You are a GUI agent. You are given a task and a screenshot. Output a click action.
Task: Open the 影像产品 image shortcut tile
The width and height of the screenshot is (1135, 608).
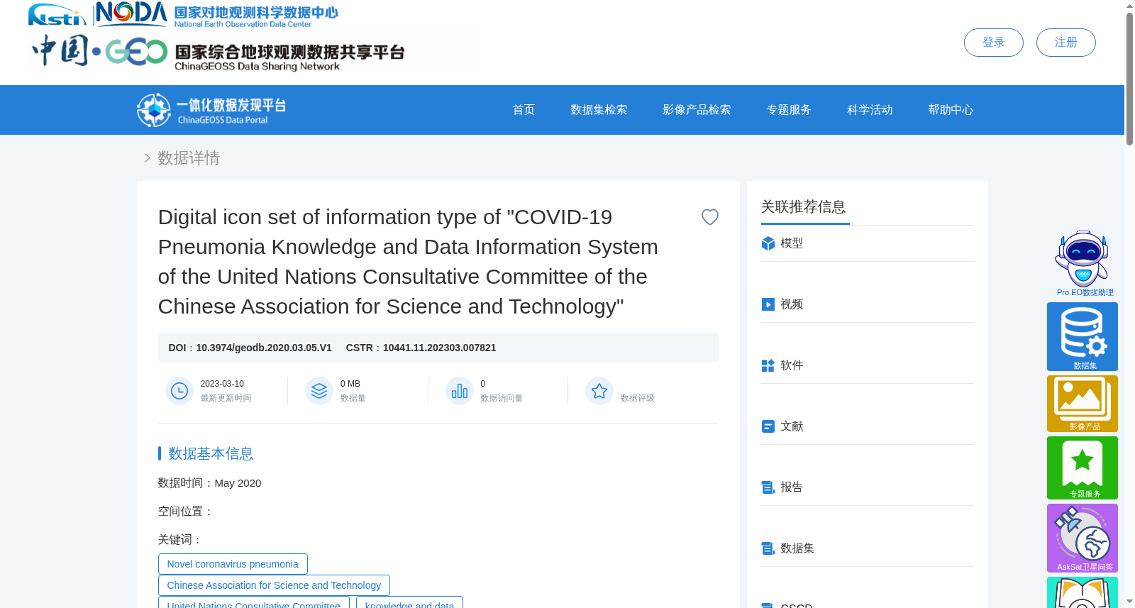pyautogui.click(x=1083, y=404)
